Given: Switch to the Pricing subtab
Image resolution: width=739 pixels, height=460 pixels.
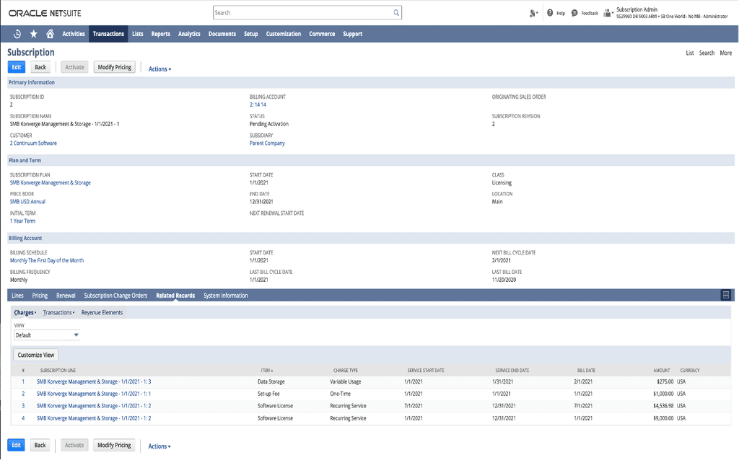Looking at the screenshot, I should (x=40, y=295).
